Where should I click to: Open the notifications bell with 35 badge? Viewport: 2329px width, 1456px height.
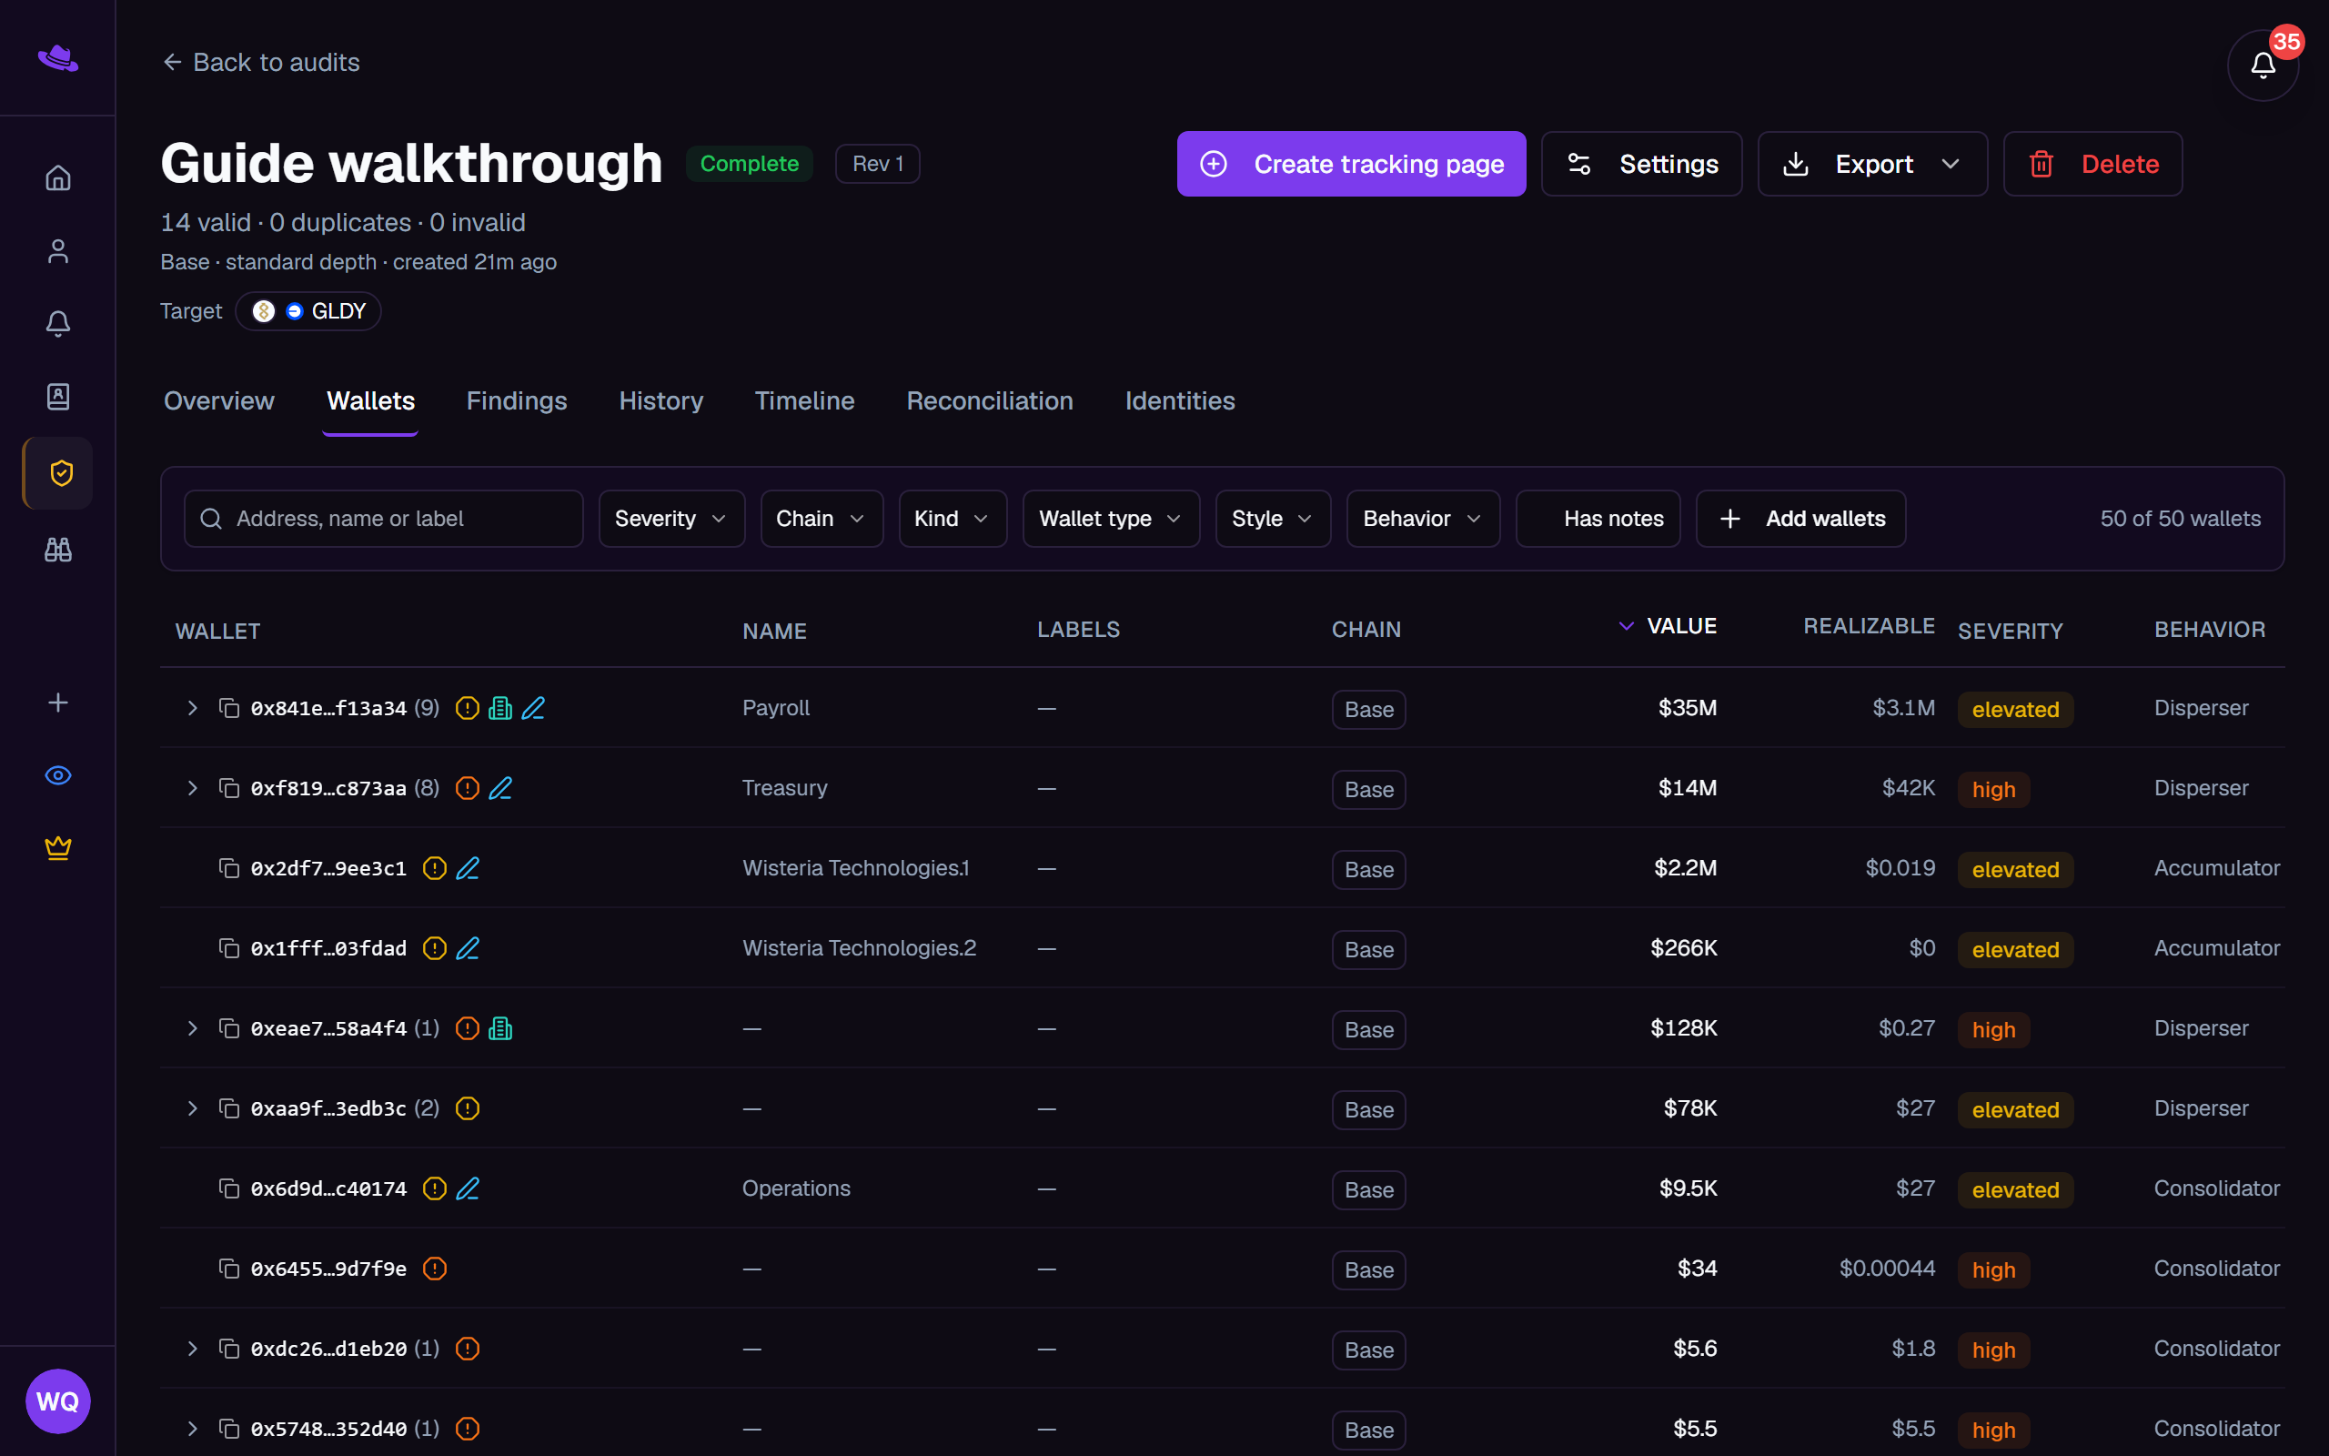point(2263,66)
